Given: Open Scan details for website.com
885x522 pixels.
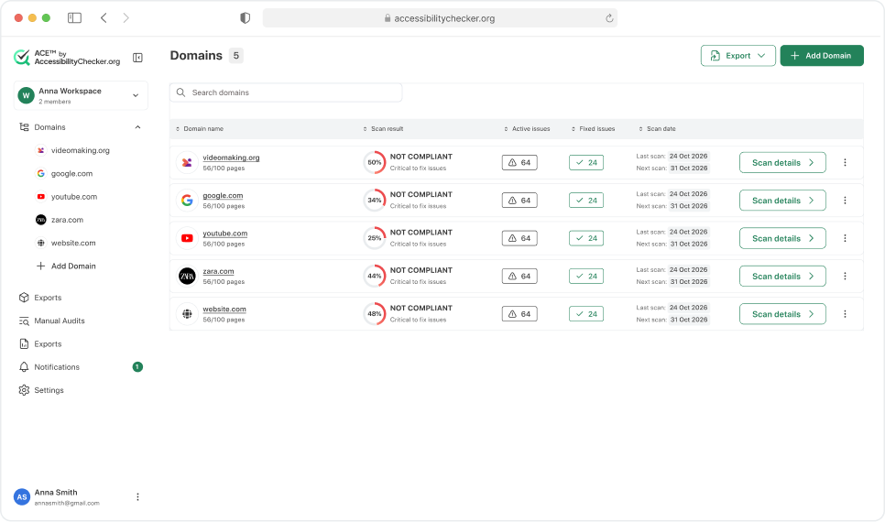Looking at the screenshot, I should (x=782, y=314).
